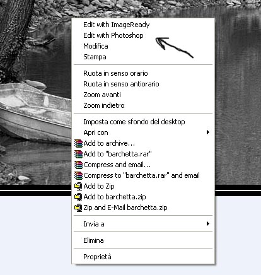Image resolution: width=261 pixels, height=275 pixels.
Task: Click the WinRAR icon beside Add to archive
Action: coord(78,143)
